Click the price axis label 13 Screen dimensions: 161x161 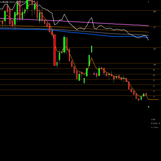click(x=154, y=49)
